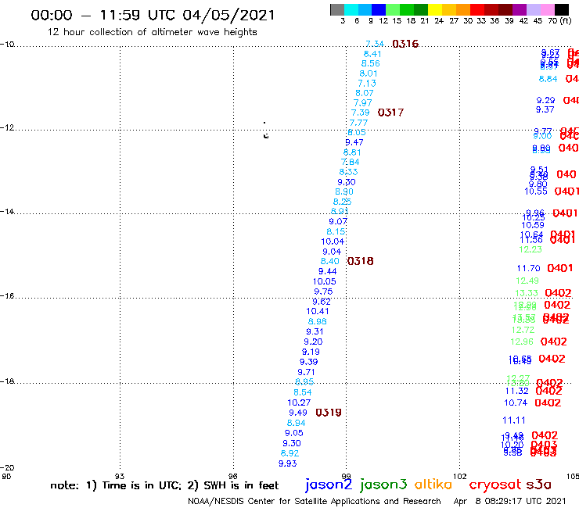Select wave height value "12.96"
579x508 pixels.
click(x=522, y=342)
